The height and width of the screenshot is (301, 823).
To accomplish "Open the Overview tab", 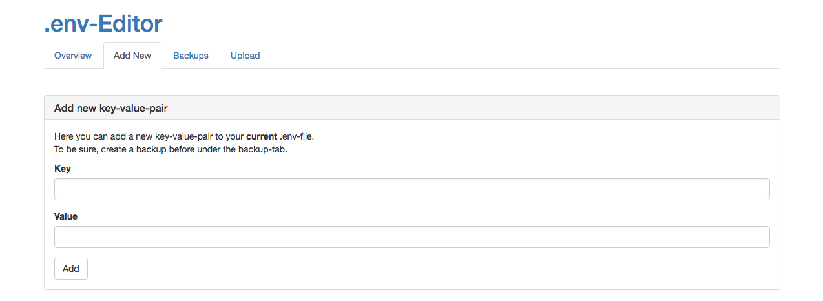I will tap(73, 56).
